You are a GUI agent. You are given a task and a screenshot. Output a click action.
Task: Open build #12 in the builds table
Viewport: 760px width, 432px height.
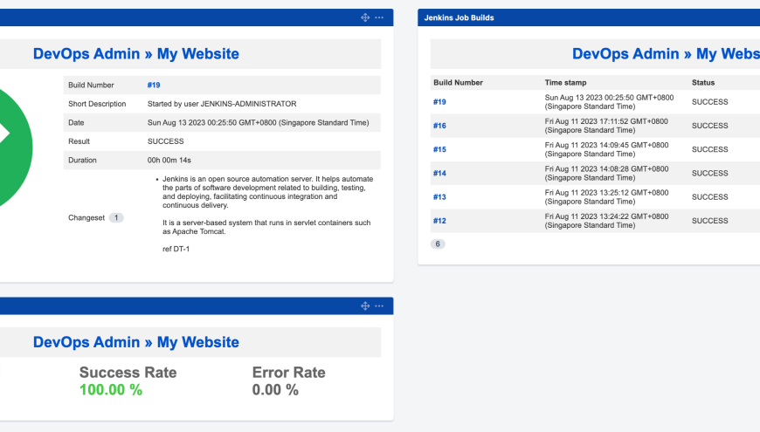439,220
